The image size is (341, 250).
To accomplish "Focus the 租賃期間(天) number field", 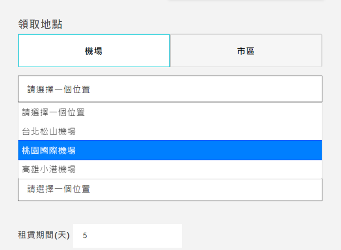I will pos(127,236).
